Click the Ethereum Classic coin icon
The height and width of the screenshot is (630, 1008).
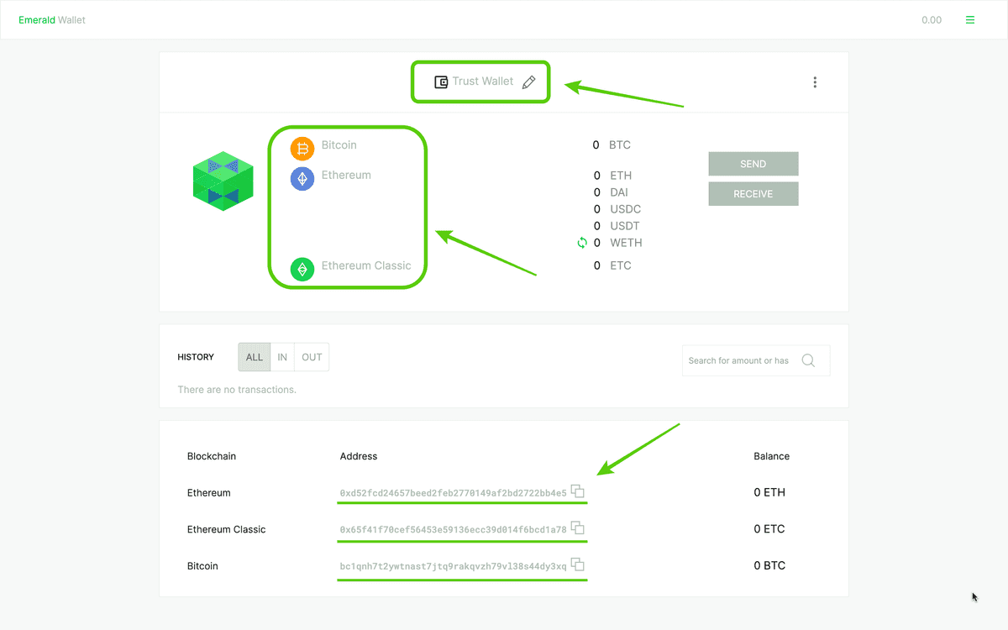tap(302, 269)
